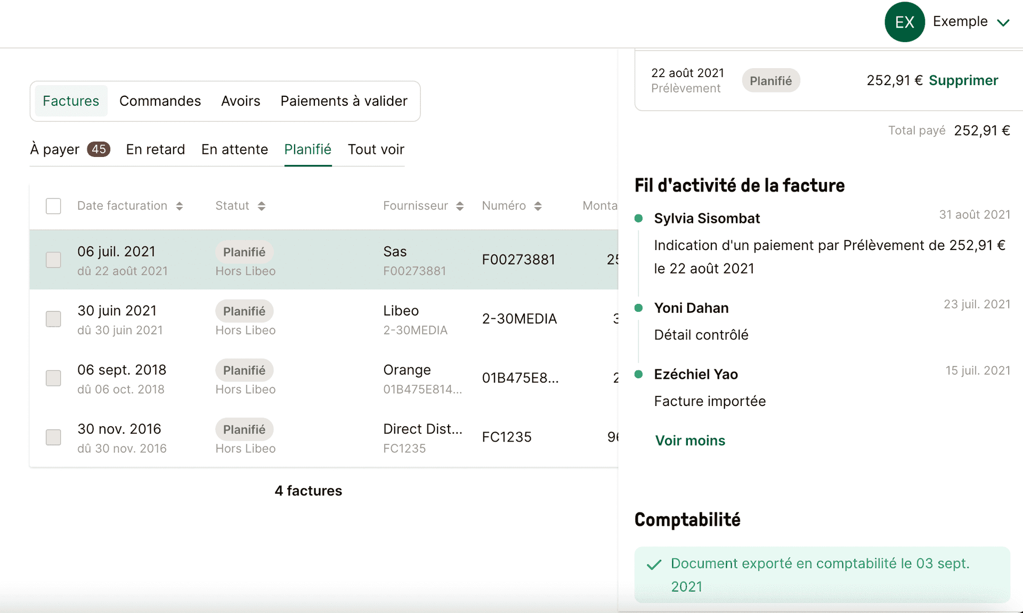The image size is (1023, 613).
Task: Check the Sas invoice F00273881 checkbox
Action: (53, 260)
